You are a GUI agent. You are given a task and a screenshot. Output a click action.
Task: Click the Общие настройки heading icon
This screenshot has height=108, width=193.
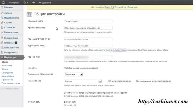click(x=29, y=14)
